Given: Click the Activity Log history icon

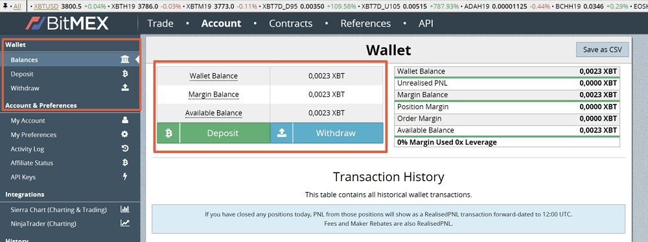Looking at the screenshot, I should (x=125, y=149).
